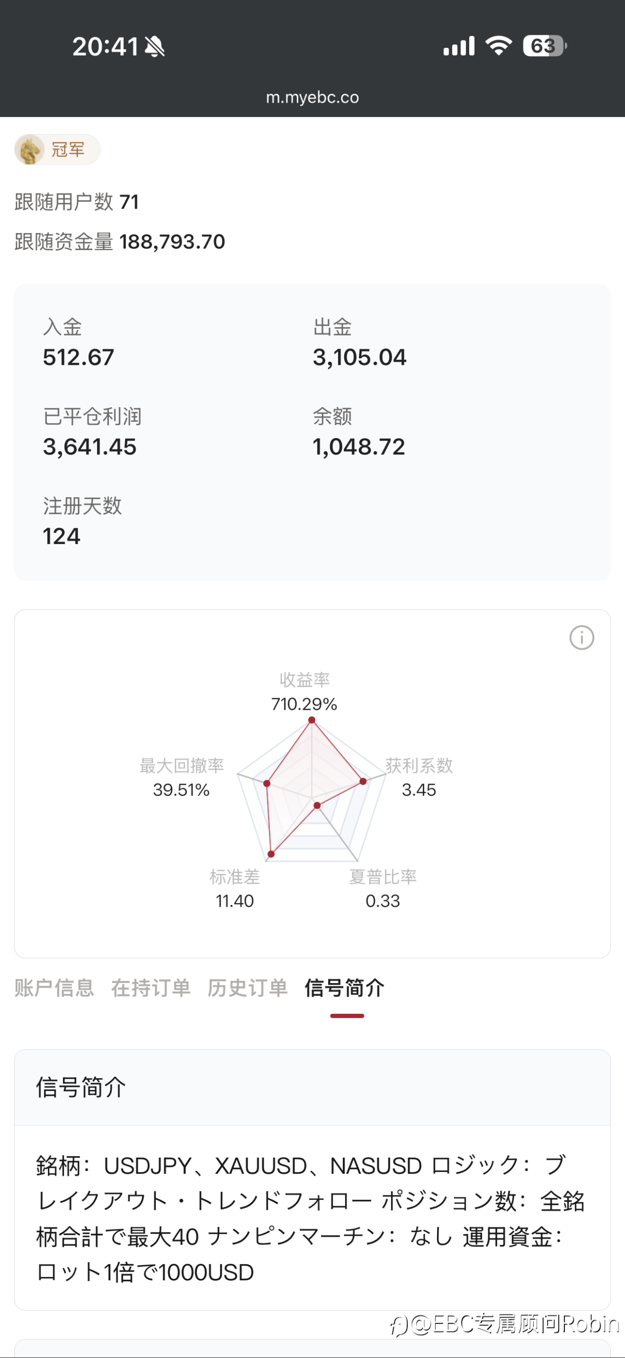Select the 信号简介 tab
The height and width of the screenshot is (1358, 625).
tap(345, 988)
